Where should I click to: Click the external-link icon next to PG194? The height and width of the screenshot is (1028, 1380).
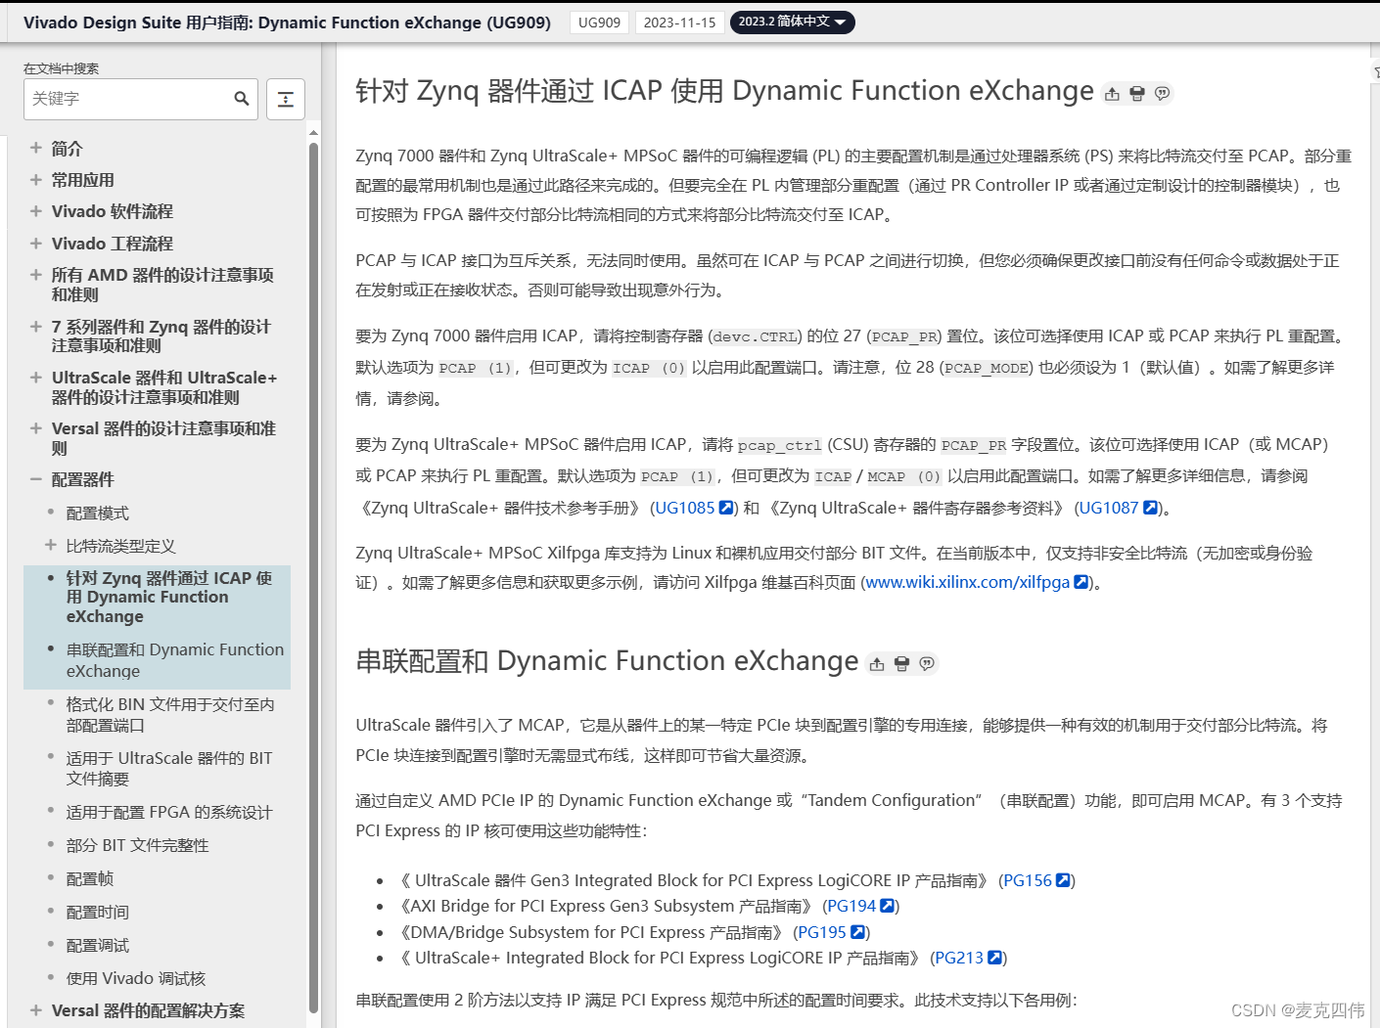[x=887, y=906]
